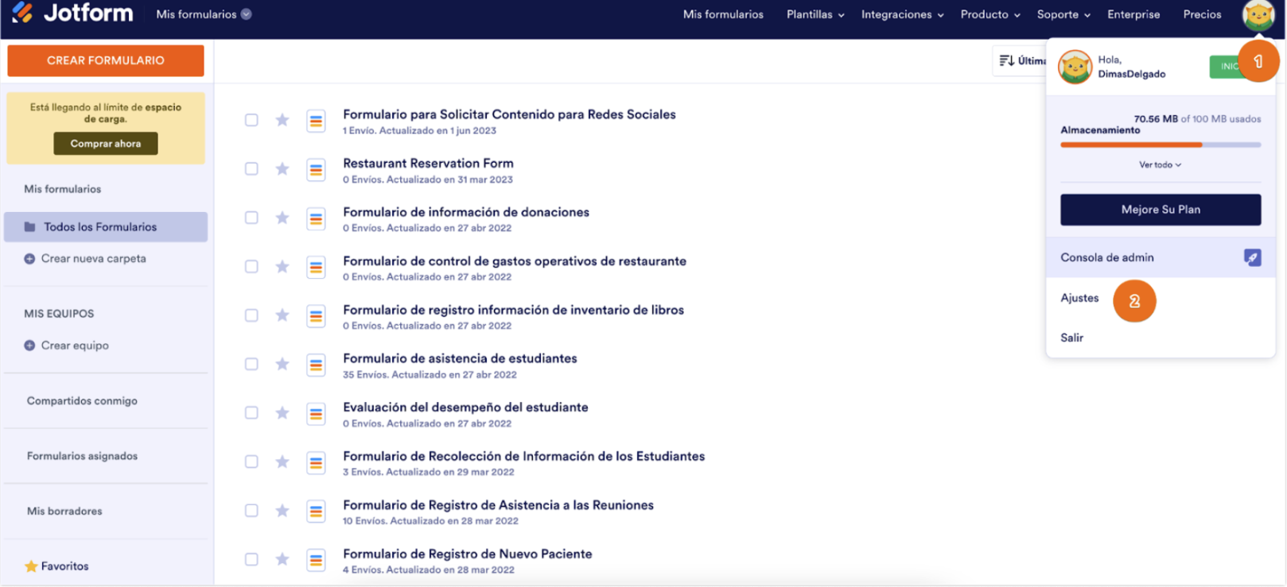Click form icon for Formulario de asistencia de estudiantes
Viewport: 1287px width, 587px height.
316,365
